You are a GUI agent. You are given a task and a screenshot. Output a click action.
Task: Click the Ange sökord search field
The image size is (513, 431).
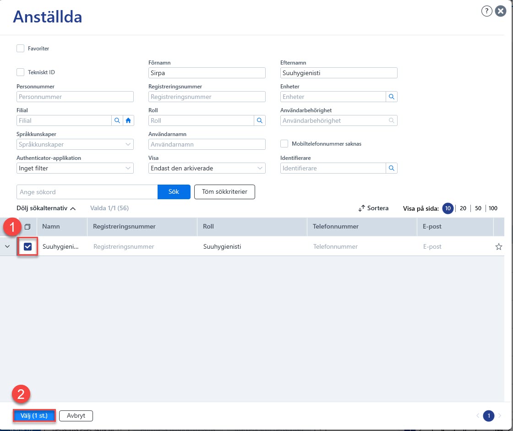pyautogui.click(x=87, y=192)
